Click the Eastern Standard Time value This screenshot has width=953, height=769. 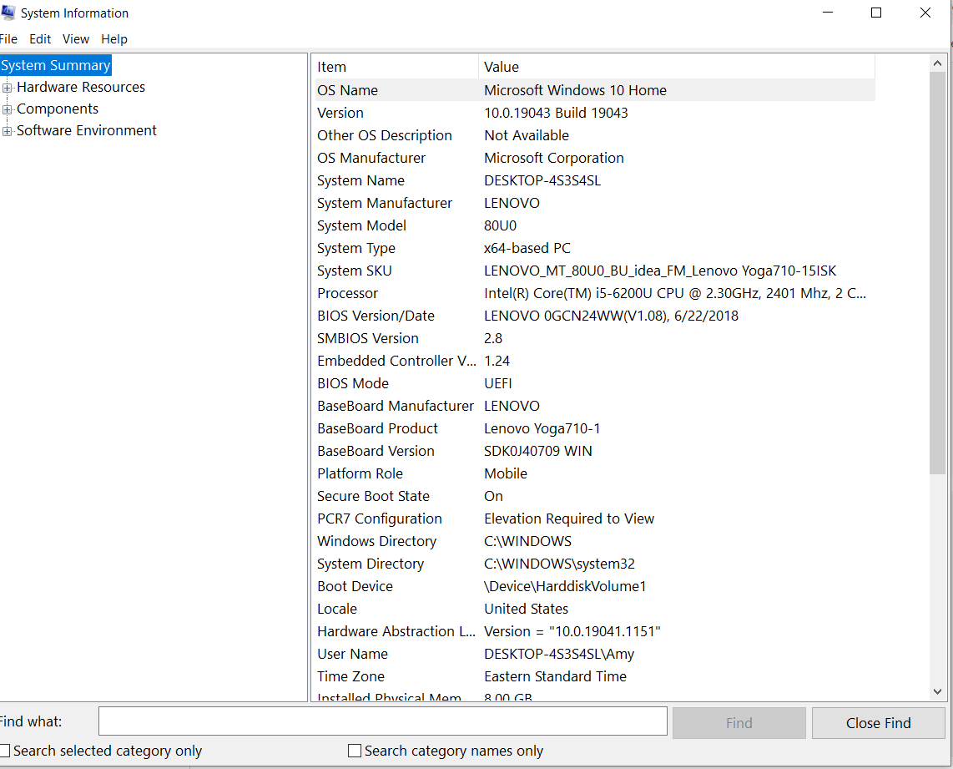tap(555, 676)
